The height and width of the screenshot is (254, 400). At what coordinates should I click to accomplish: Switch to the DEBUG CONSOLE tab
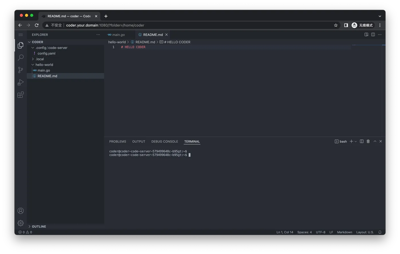coord(165,142)
